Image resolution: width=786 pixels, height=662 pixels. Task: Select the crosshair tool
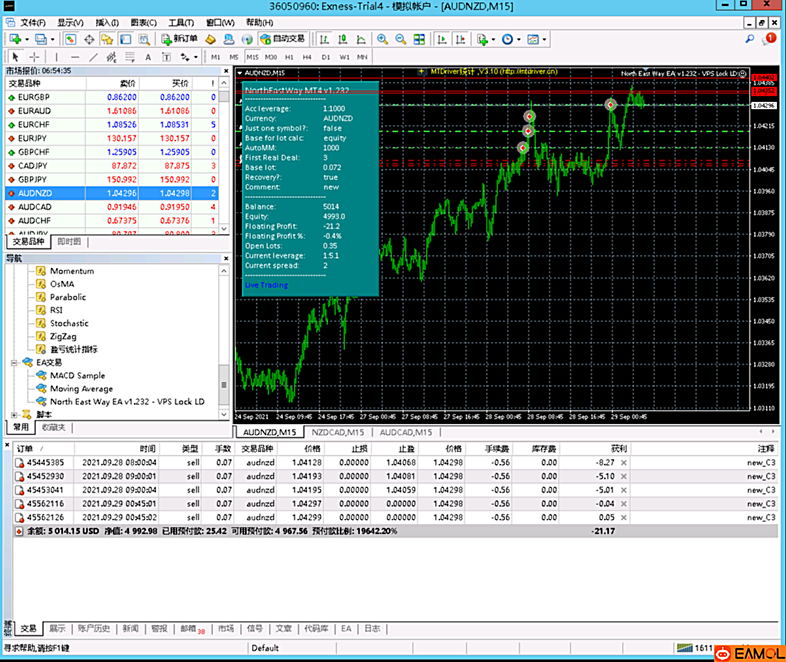tap(34, 57)
